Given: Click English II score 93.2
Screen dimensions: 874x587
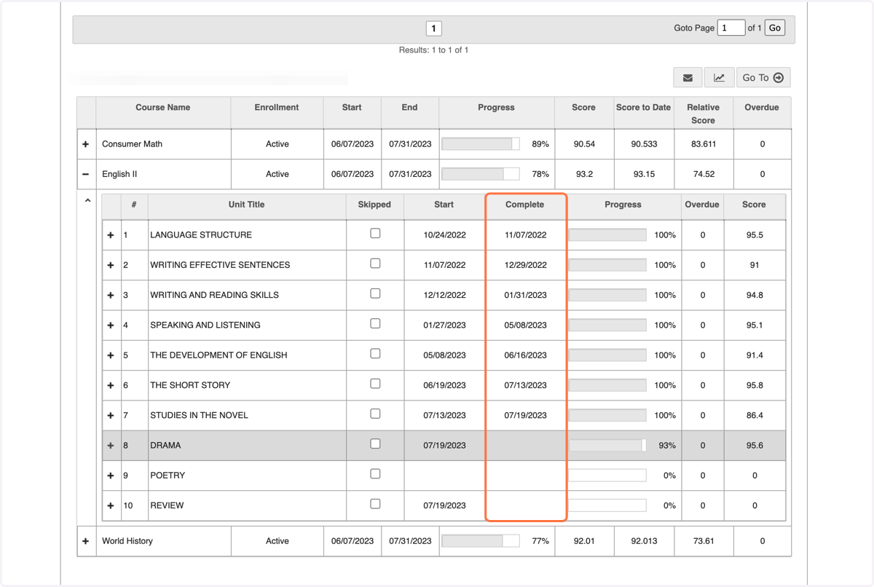Looking at the screenshot, I should (583, 174).
